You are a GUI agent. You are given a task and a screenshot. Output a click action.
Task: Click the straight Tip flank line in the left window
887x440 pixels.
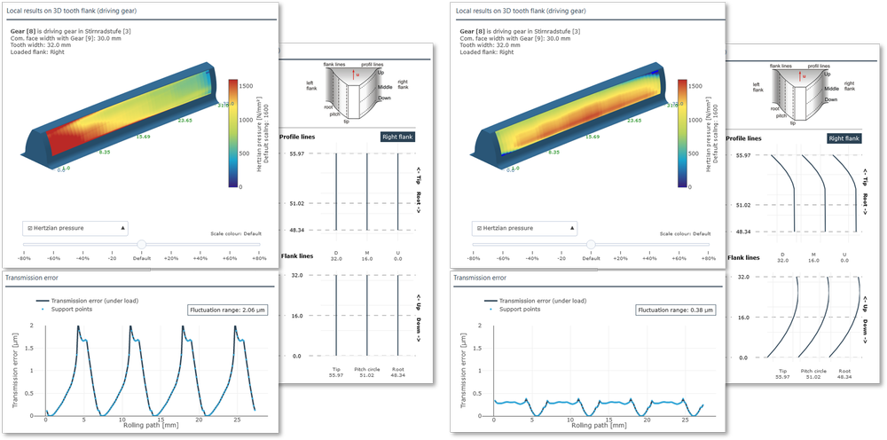336,316
